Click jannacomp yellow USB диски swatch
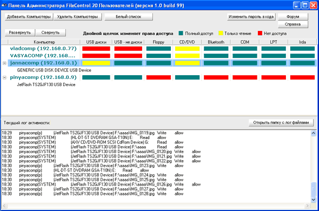 [96, 63]
